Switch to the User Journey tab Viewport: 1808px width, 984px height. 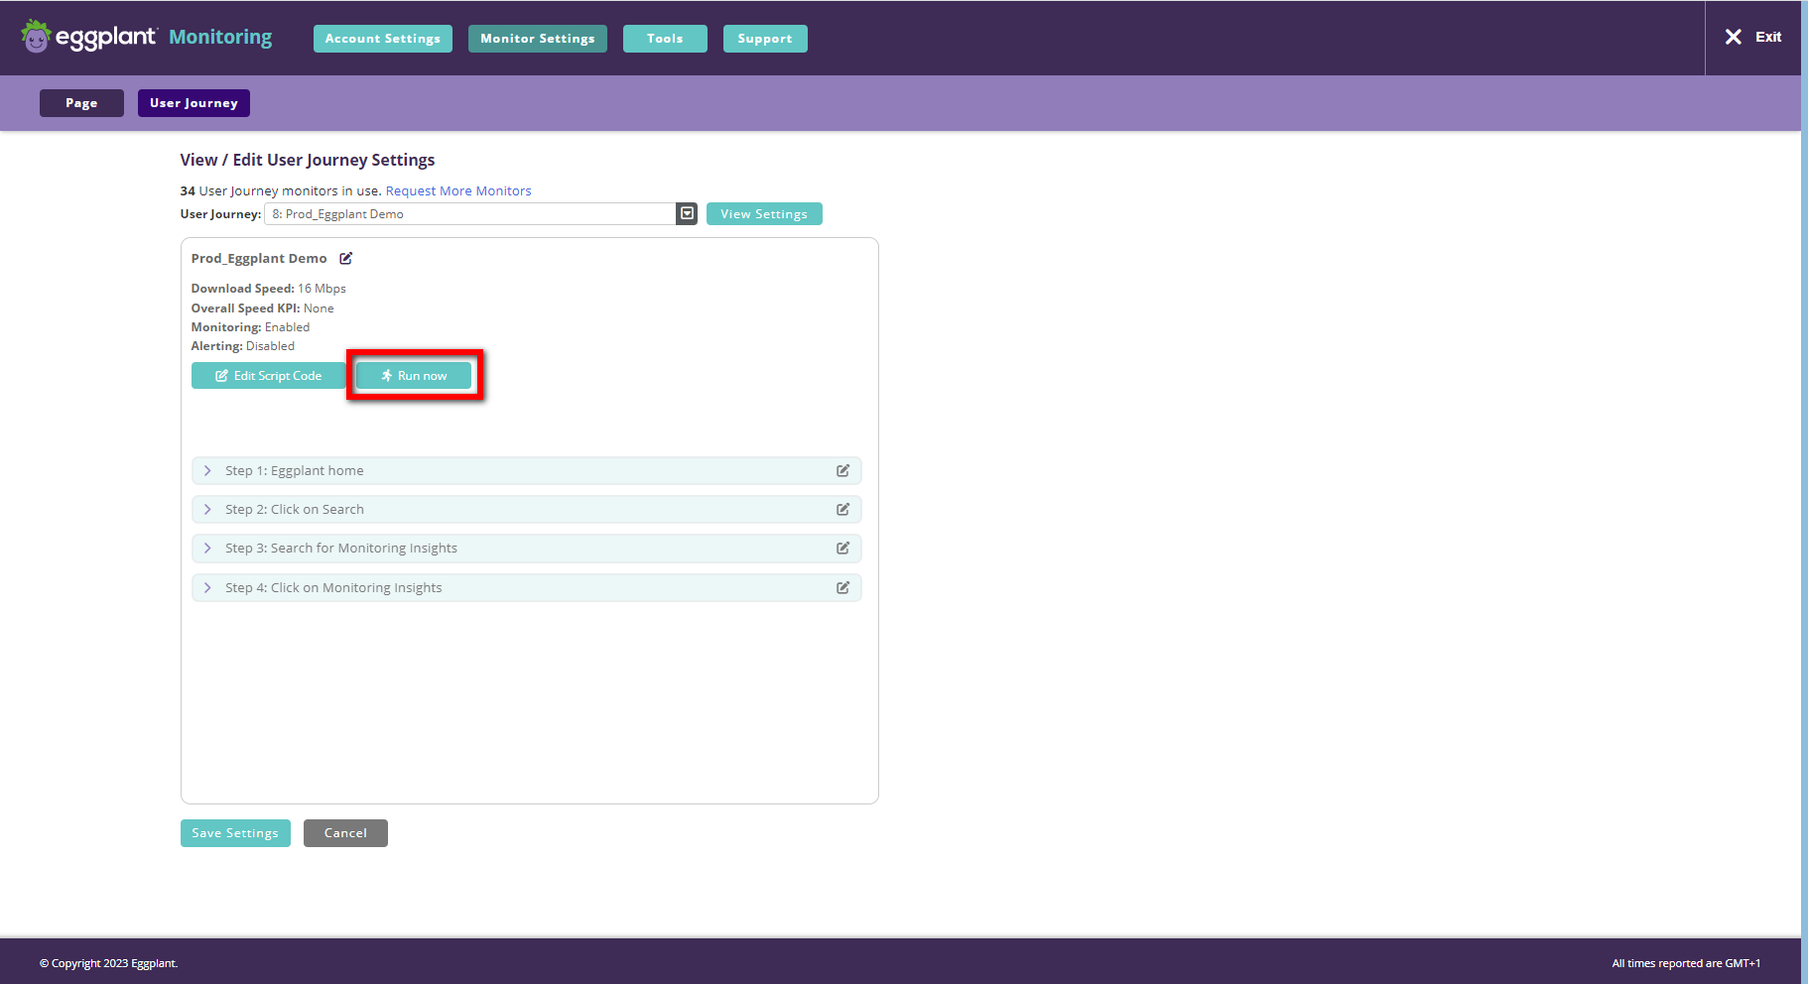click(x=194, y=103)
